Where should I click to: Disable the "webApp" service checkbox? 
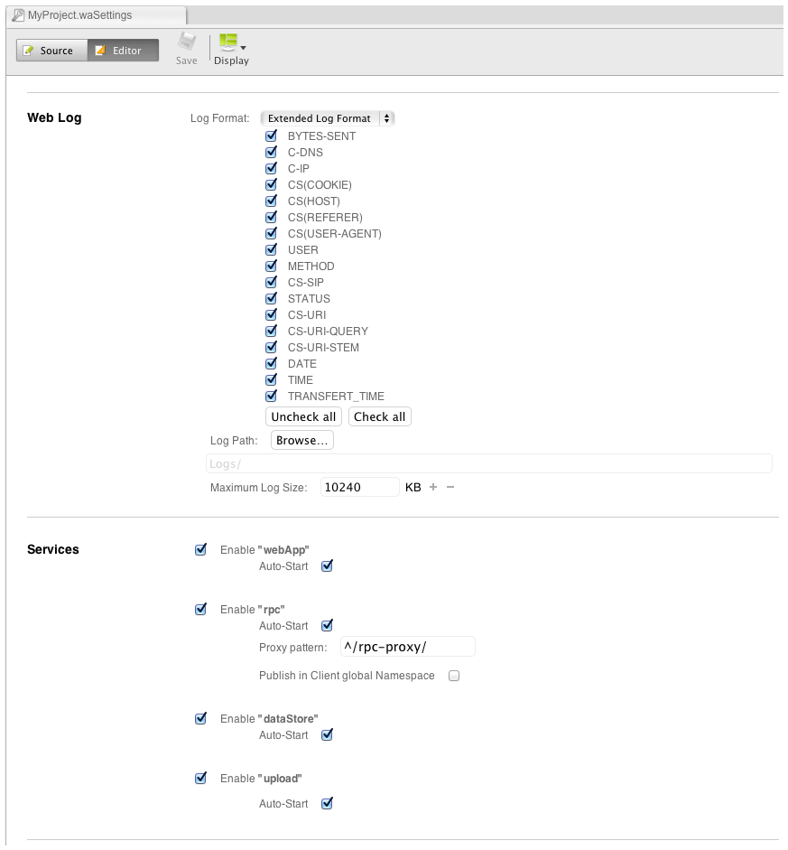[201, 549]
